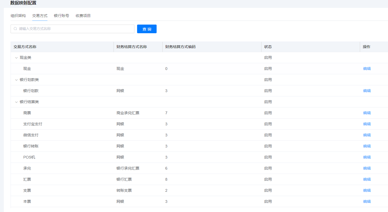Edit the 支票 mapping row
The height and width of the screenshot is (212, 388).
pyautogui.click(x=367, y=190)
